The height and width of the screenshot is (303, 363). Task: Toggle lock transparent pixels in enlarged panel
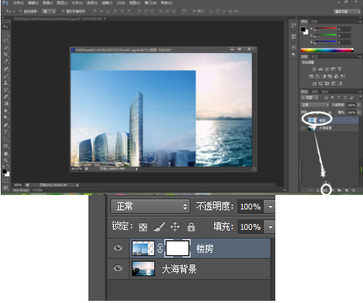click(x=143, y=227)
